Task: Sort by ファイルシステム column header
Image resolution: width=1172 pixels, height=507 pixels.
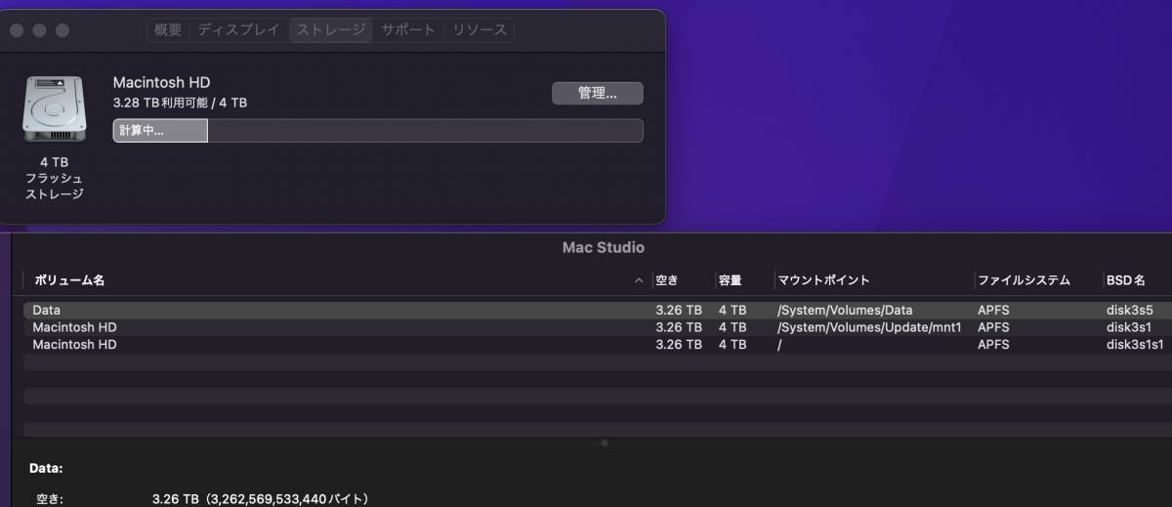Action: (1024, 280)
